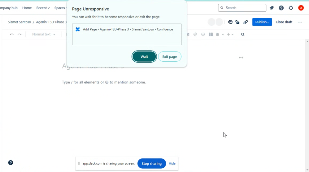This screenshot has height=172, width=309.
Task: Click Slamet Santoso breadcrumb
Action: click(x=19, y=22)
